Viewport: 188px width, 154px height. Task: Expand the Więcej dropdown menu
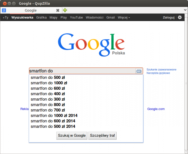124,18
